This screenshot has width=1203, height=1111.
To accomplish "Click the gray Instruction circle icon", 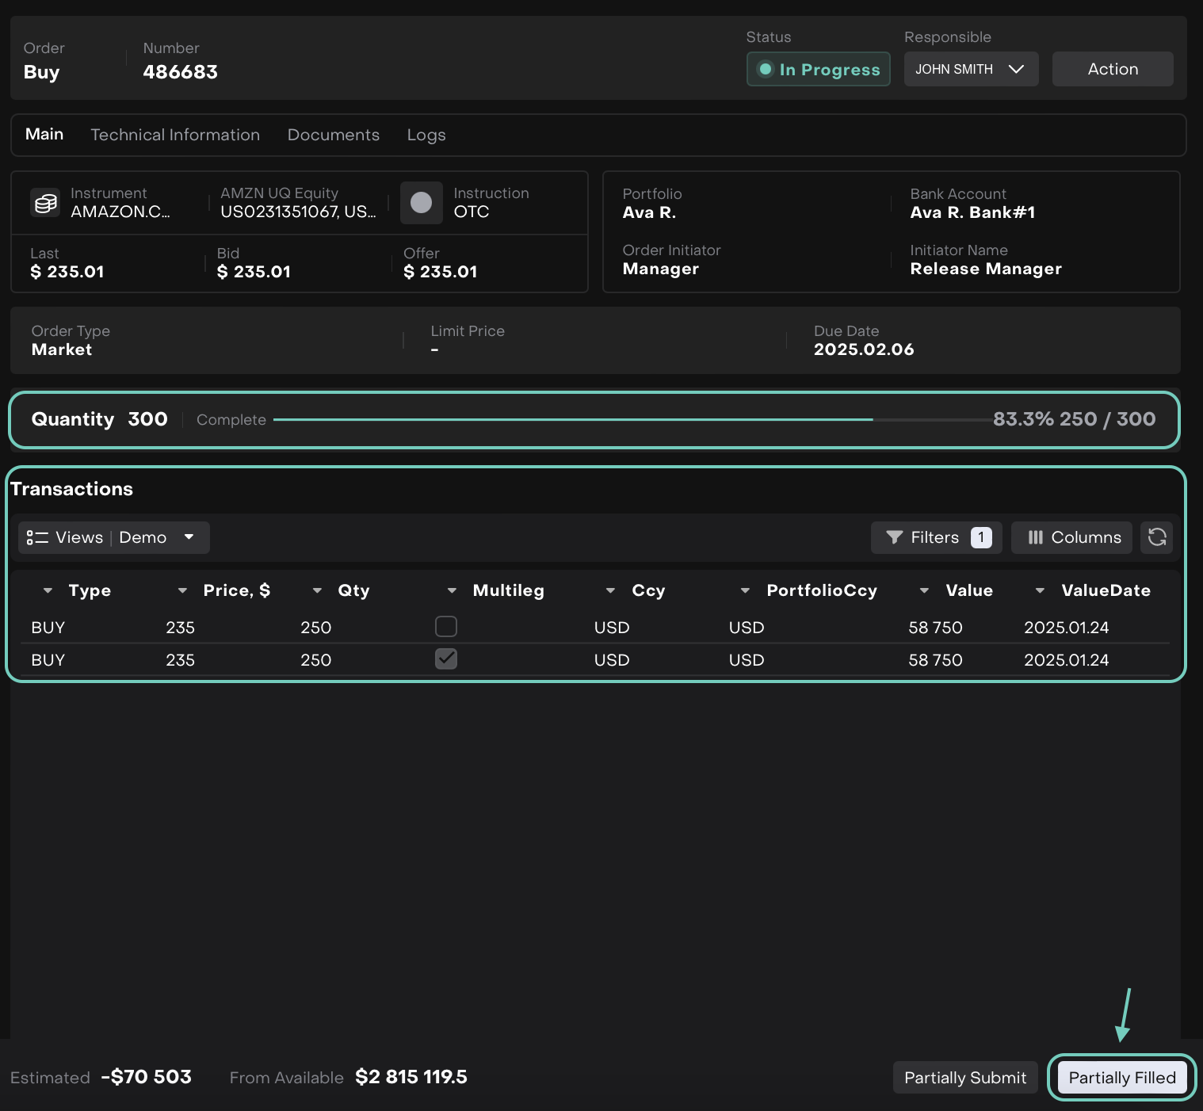I will pos(421,203).
